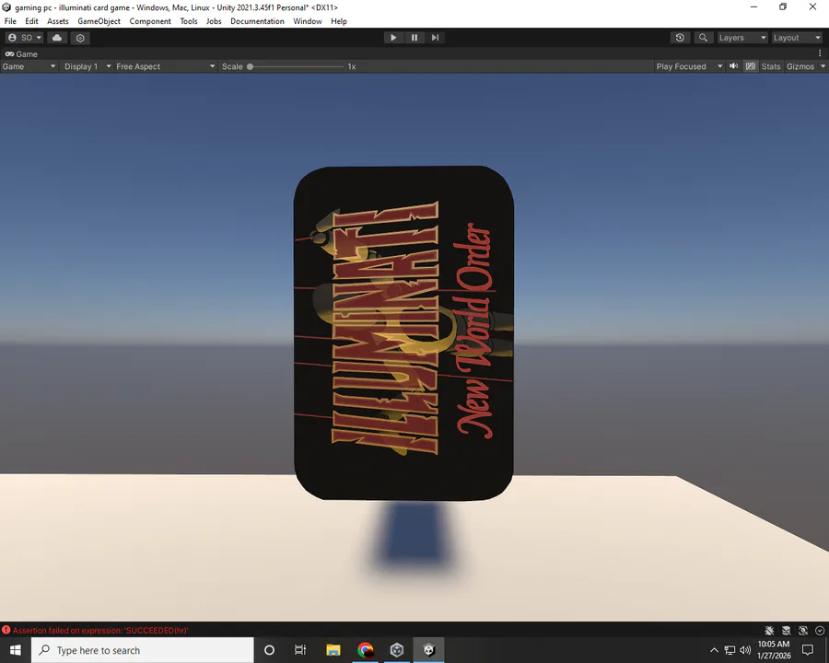Click the Illuminati card in Game view

[x=403, y=333]
